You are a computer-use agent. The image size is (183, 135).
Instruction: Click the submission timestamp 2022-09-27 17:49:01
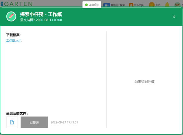tap(64, 122)
